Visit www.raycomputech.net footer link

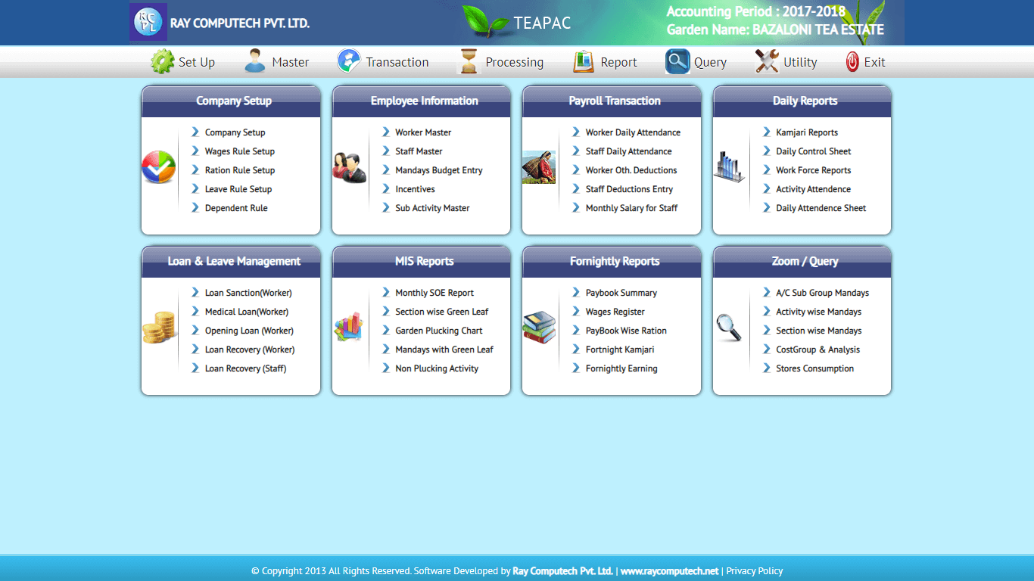(669, 571)
